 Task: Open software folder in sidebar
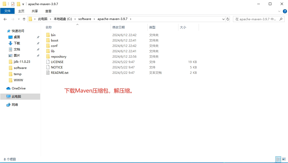click(20, 68)
